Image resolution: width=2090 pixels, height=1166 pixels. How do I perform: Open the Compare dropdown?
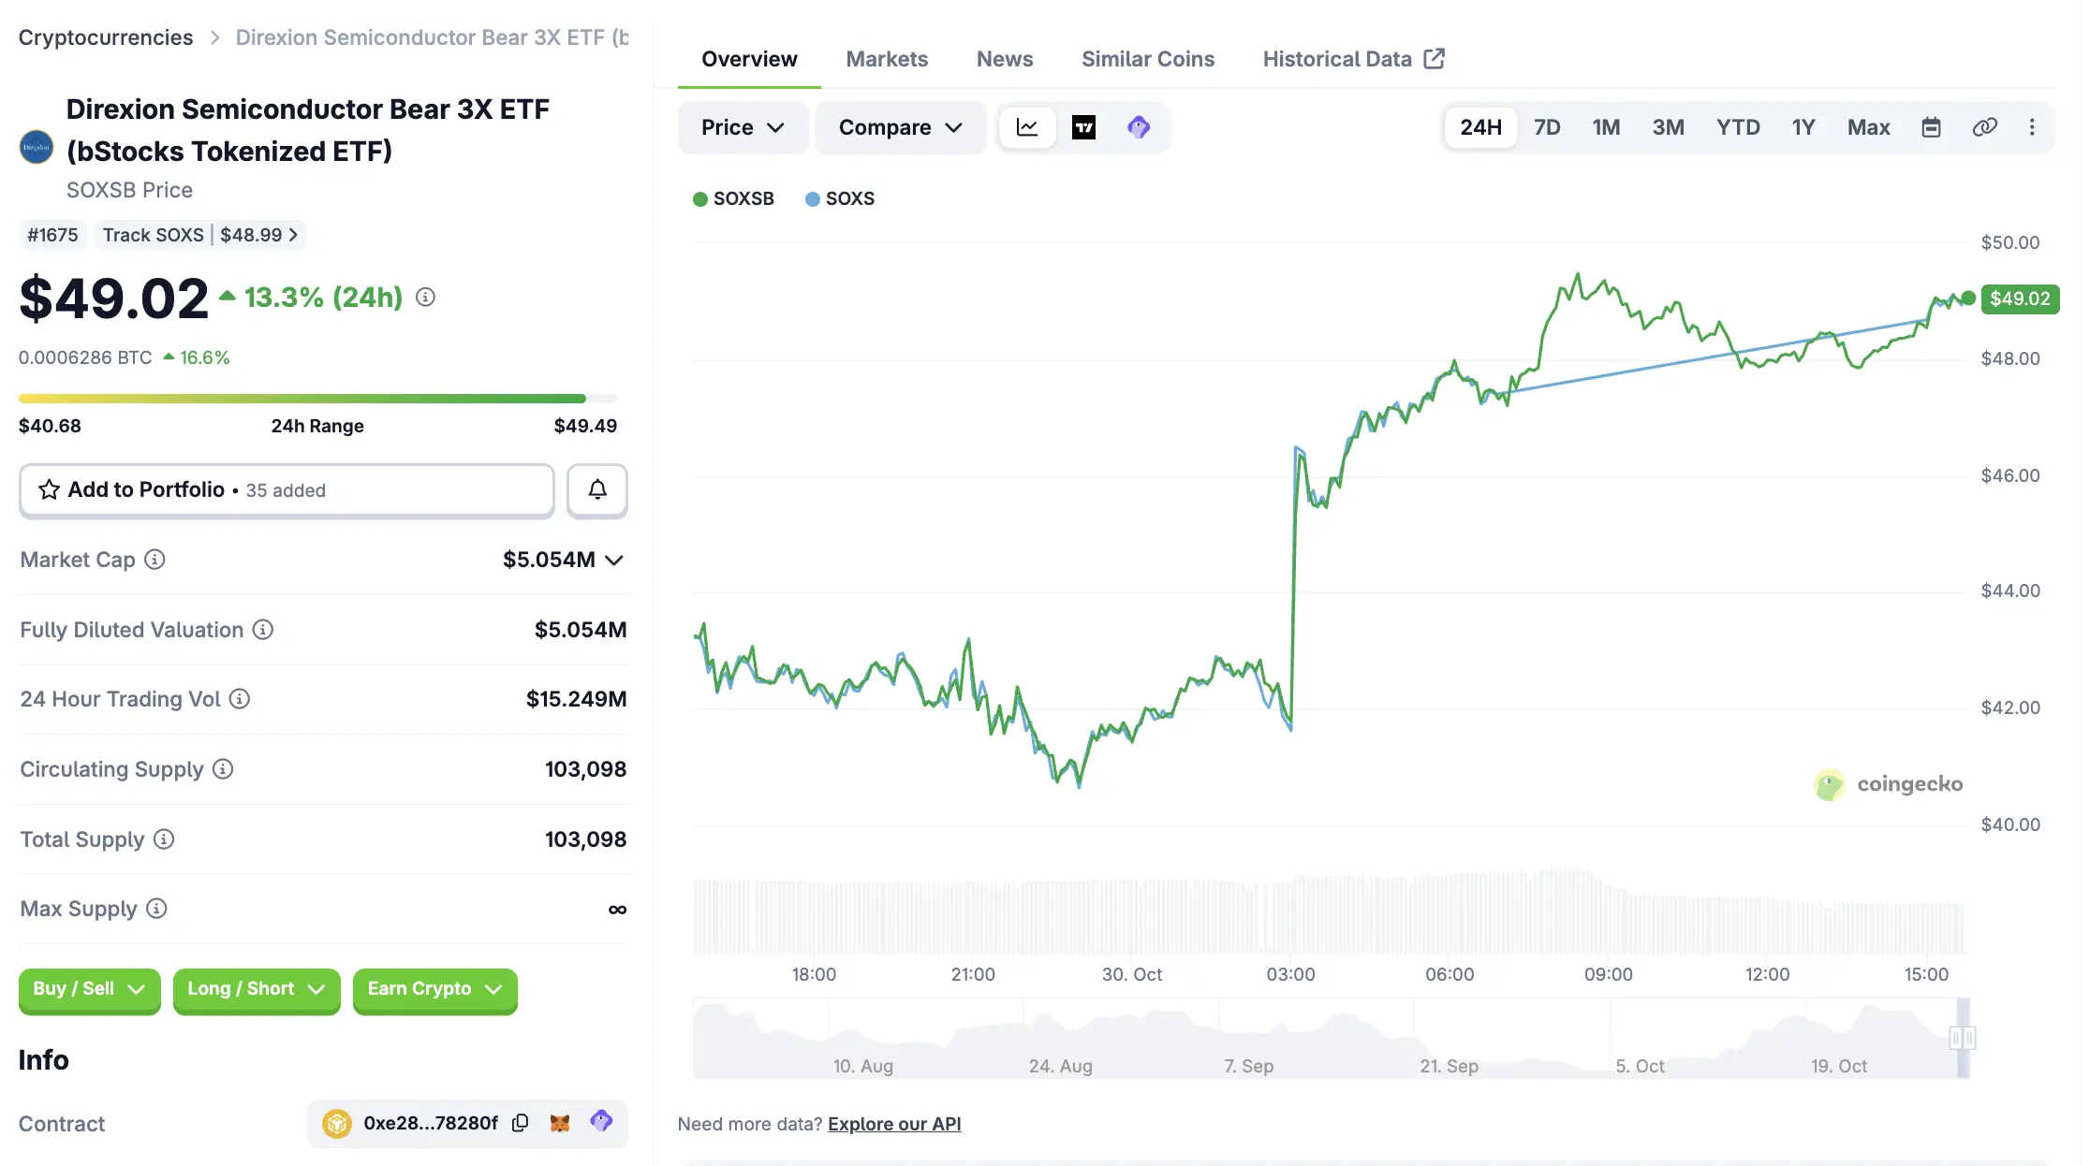point(900,127)
